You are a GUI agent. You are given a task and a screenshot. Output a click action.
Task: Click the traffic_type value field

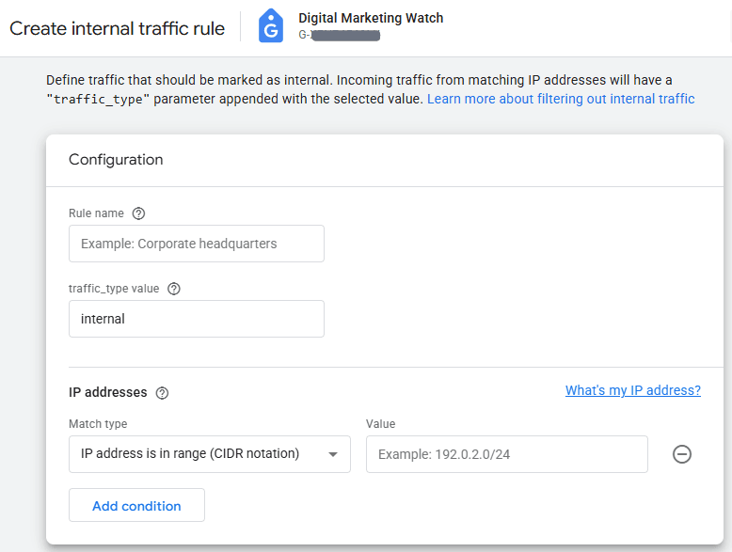click(x=197, y=319)
